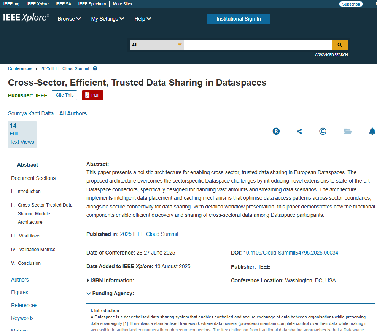Collapse the Funding Agency section
Viewport: 377px width, 331px height.
tap(110, 293)
